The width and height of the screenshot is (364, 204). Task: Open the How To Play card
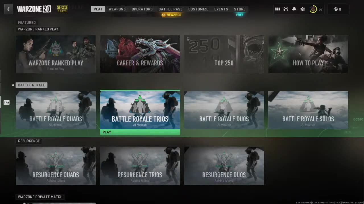click(308, 54)
